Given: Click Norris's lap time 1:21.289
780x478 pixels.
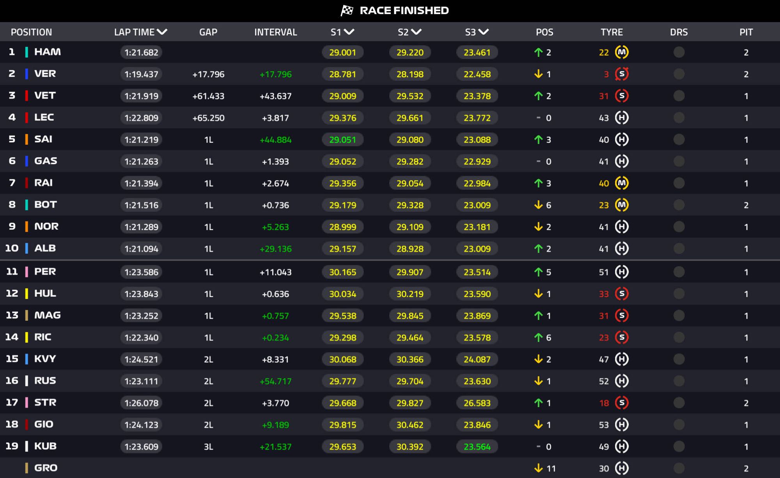Looking at the screenshot, I should tap(141, 227).
